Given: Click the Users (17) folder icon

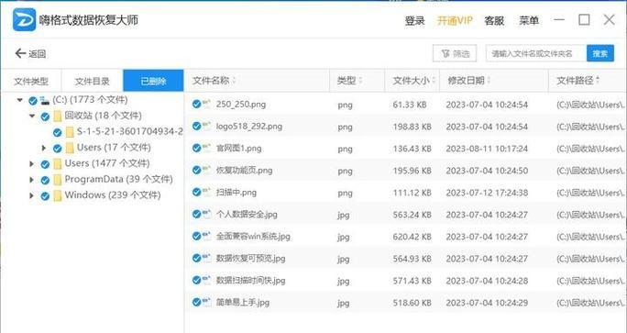Looking at the screenshot, I should pos(70,148).
